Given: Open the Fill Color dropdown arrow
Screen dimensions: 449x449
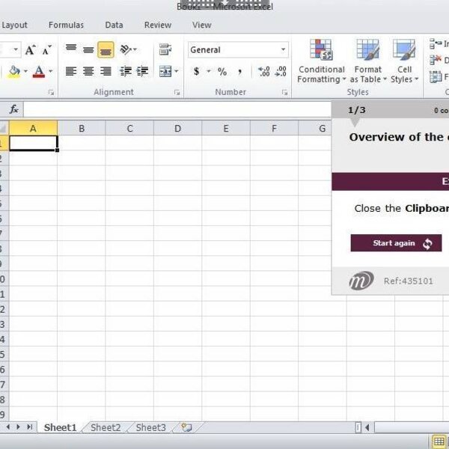Looking at the screenshot, I should (x=25, y=71).
